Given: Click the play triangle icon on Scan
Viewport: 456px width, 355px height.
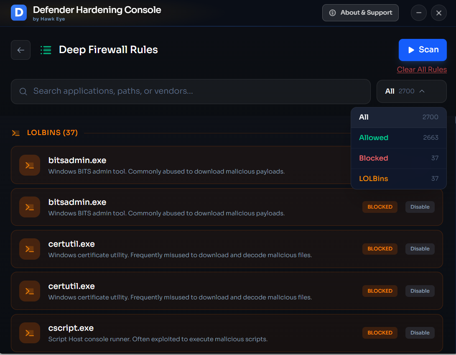Looking at the screenshot, I should (x=411, y=50).
